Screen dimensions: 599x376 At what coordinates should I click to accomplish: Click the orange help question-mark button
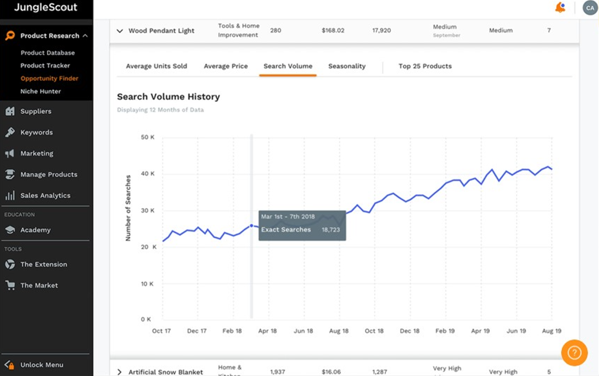tap(574, 353)
